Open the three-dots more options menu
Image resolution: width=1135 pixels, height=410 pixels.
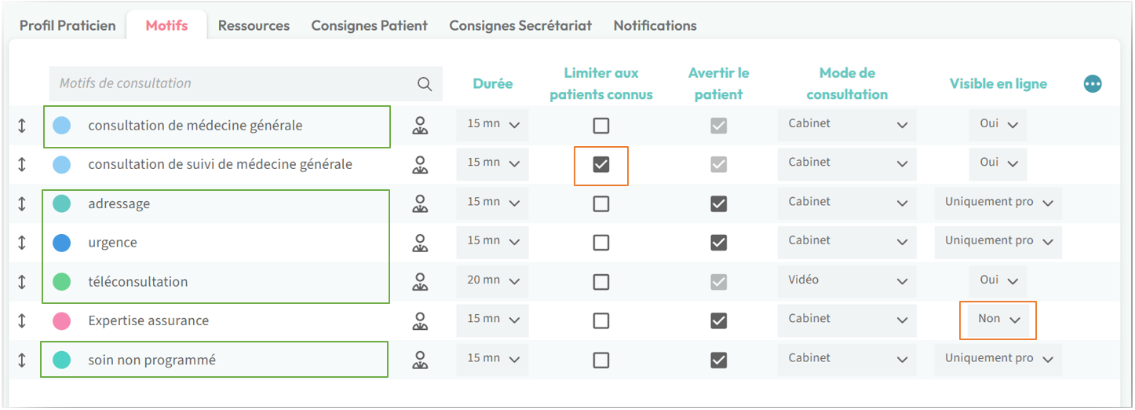click(1093, 84)
